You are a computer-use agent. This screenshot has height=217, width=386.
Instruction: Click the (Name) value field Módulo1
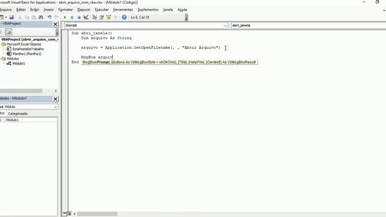pos(31,120)
